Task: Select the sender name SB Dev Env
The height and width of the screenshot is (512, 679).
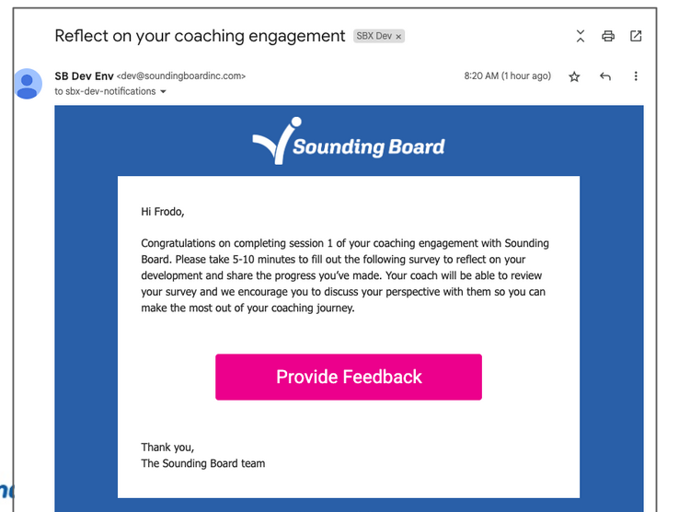Action: (x=84, y=76)
